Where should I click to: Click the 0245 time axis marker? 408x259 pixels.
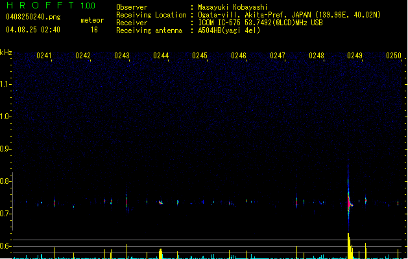click(x=200, y=56)
